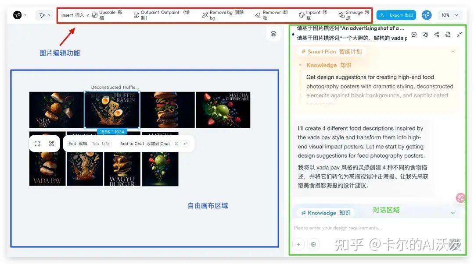Click the share icon in the chat header

click(x=437, y=34)
